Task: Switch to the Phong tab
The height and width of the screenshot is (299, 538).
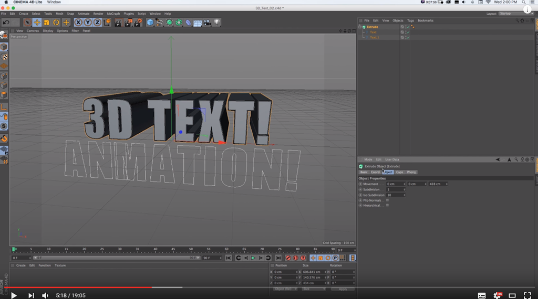Action: click(x=411, y=172)
